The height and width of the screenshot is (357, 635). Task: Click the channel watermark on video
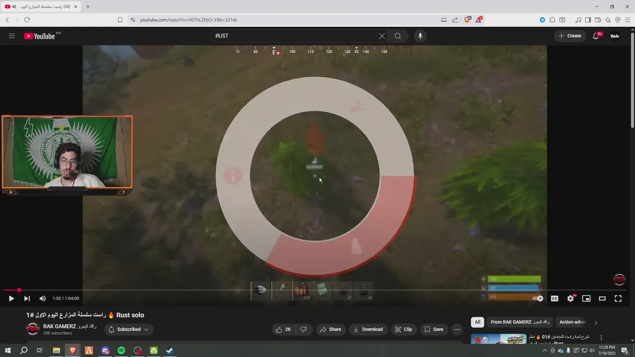click(619, 280)
